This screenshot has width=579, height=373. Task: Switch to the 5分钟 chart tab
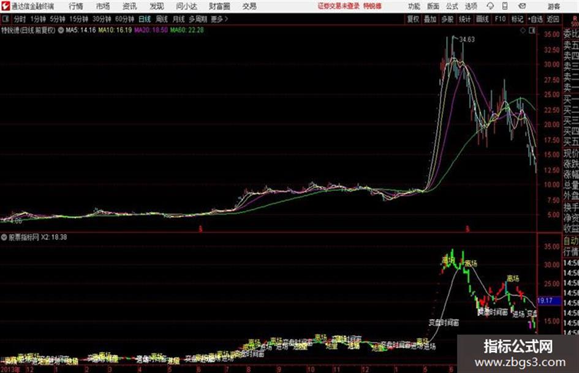click(x=57, y=19)
